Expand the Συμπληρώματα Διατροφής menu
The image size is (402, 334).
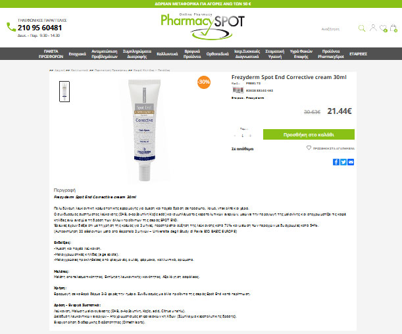tap(137, 54)
